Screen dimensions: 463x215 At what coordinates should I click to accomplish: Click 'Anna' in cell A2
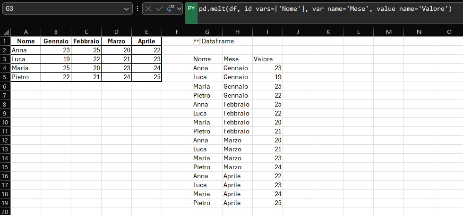click(19, 50)
